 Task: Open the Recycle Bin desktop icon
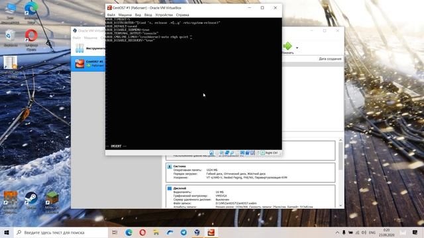(11, 38)
